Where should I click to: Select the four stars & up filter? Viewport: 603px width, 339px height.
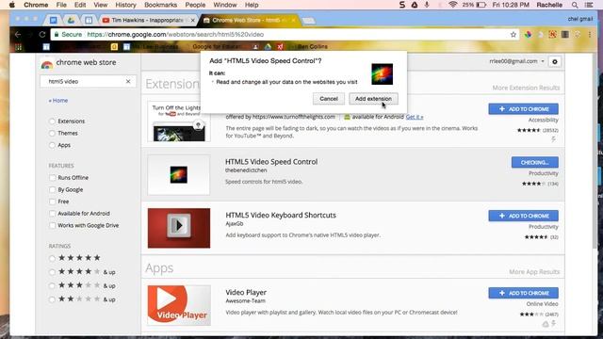(x=52, y=272)
